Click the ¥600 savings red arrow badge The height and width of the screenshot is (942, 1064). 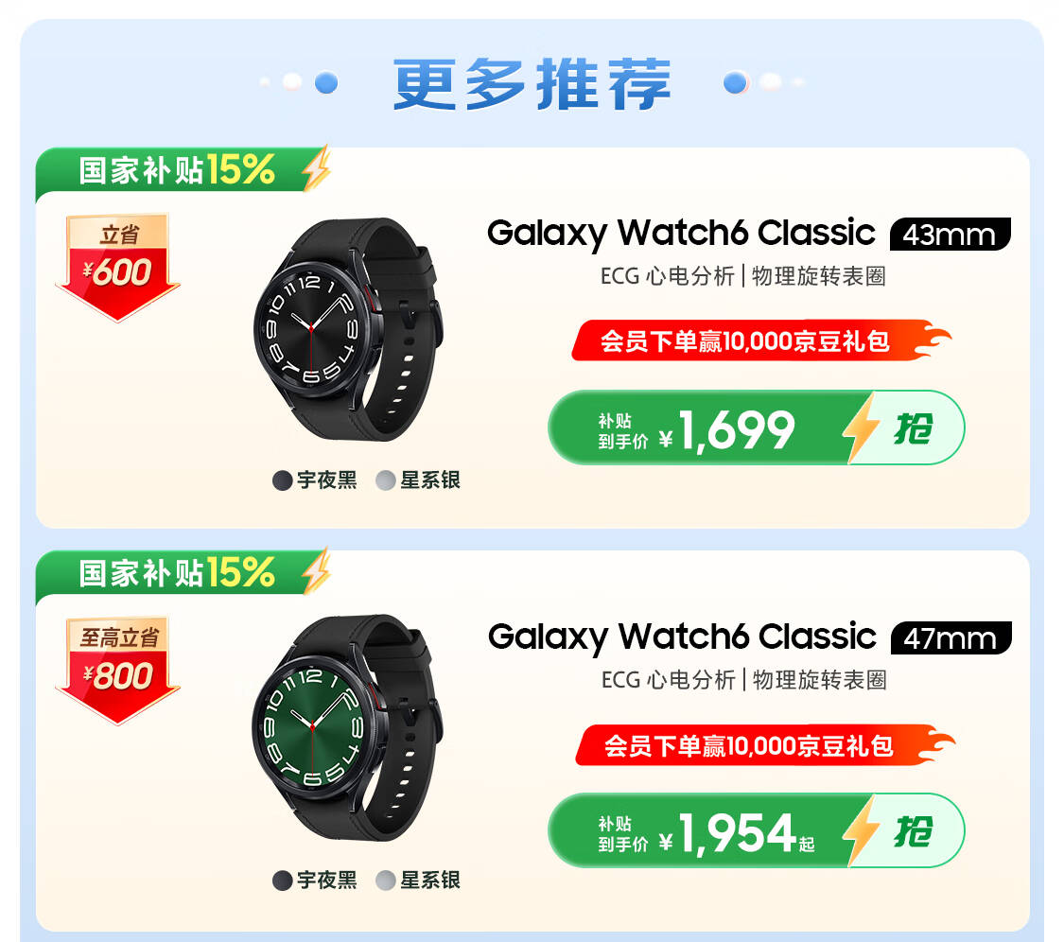click(117, 268)
